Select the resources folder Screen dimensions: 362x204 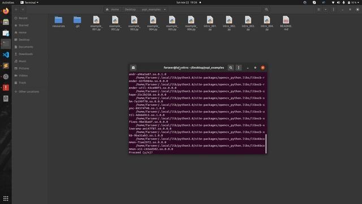[x=58, y=22]
